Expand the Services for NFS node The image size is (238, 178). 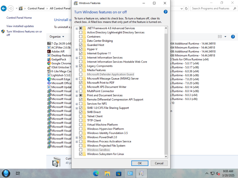click(x=77, y=104)
